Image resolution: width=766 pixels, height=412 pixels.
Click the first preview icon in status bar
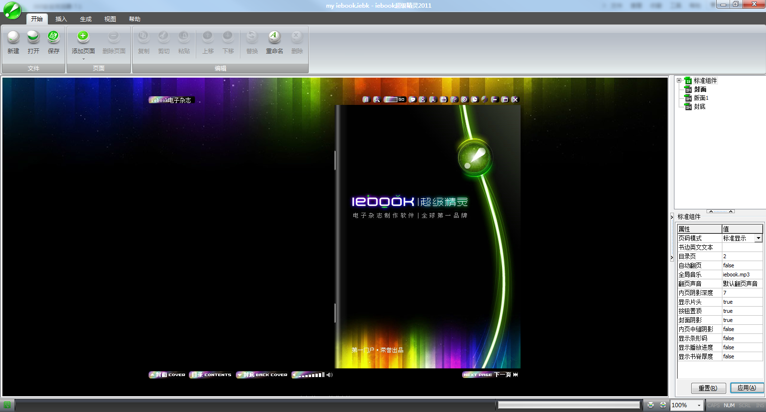click(650, 405)
